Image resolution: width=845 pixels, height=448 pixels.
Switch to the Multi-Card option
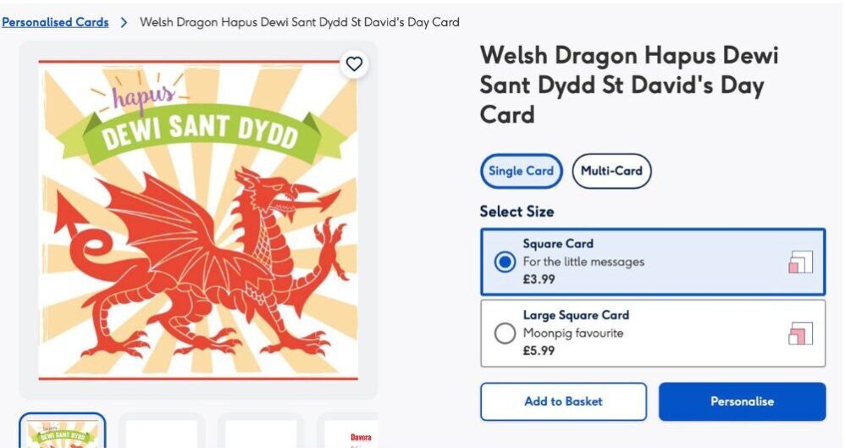click(611, 170)
